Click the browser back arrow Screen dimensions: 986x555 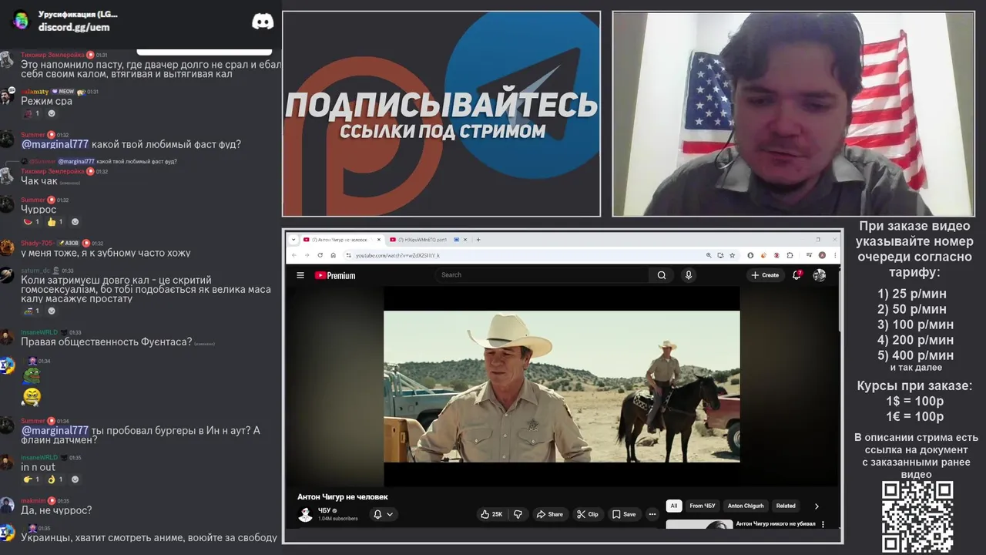(x=293, y=255)
